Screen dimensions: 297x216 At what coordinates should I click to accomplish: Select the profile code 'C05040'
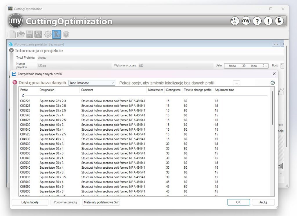pos(25,148)
